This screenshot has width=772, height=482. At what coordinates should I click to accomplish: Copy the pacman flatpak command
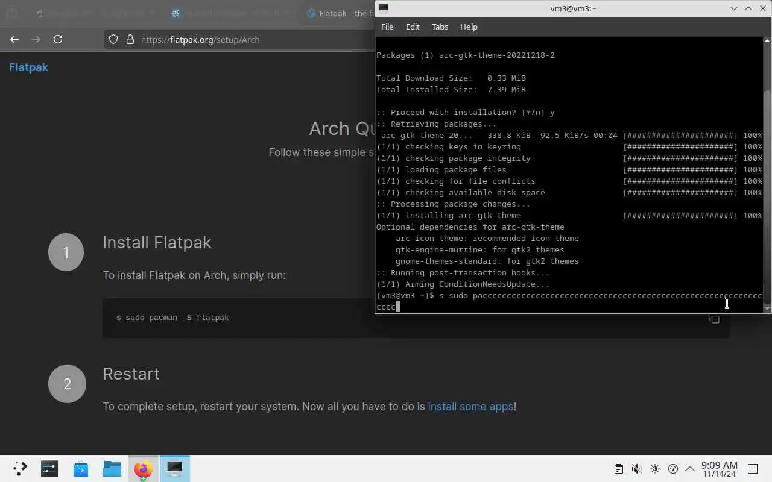click(715, 319)
